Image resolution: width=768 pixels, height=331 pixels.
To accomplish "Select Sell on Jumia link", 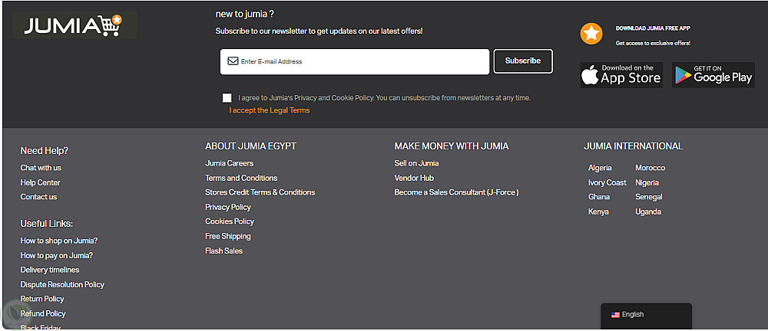I will pos(416,163).
